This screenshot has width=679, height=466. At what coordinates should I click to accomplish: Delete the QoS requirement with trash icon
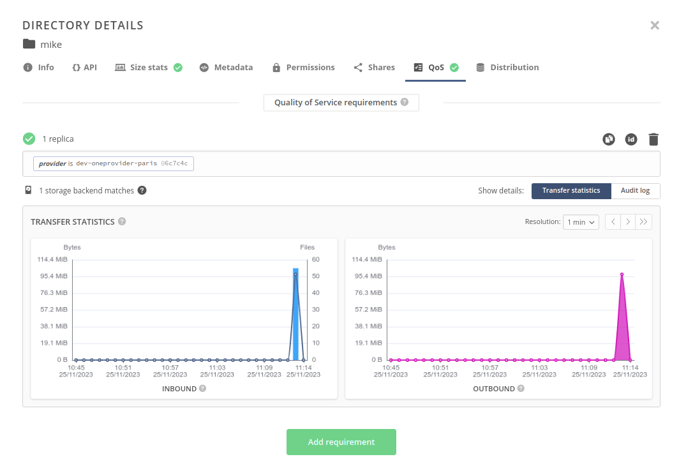[x=653, y=139]
